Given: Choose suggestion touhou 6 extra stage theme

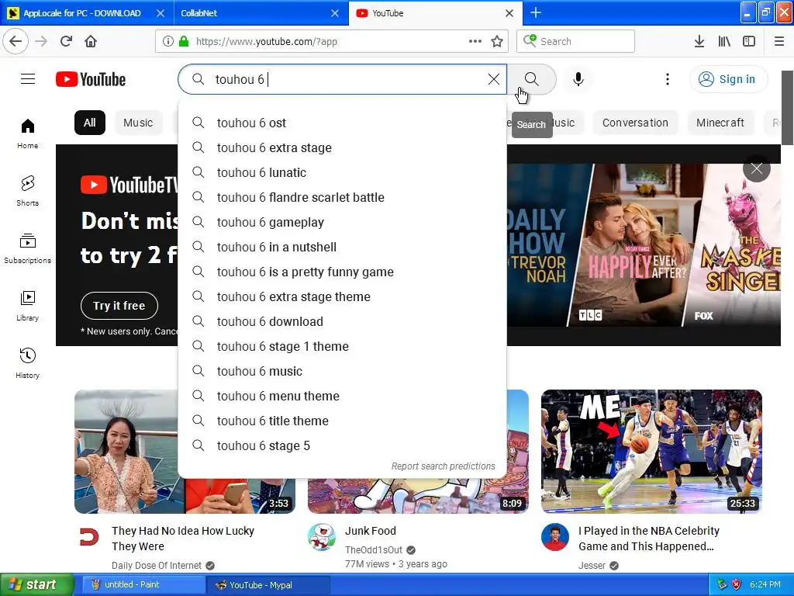Looking at the screenshot, I should click(x=342, y=297).
